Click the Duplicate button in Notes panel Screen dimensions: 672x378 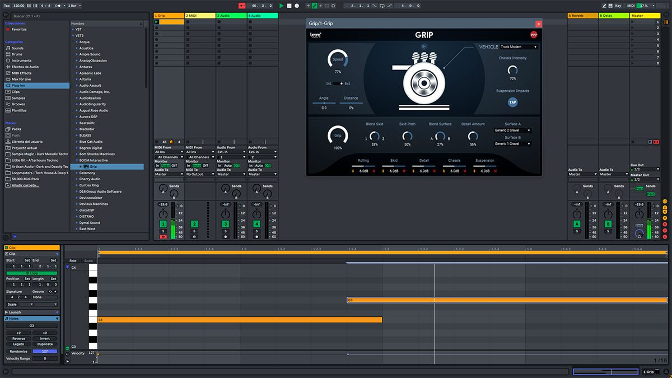[x=45, y=344]
